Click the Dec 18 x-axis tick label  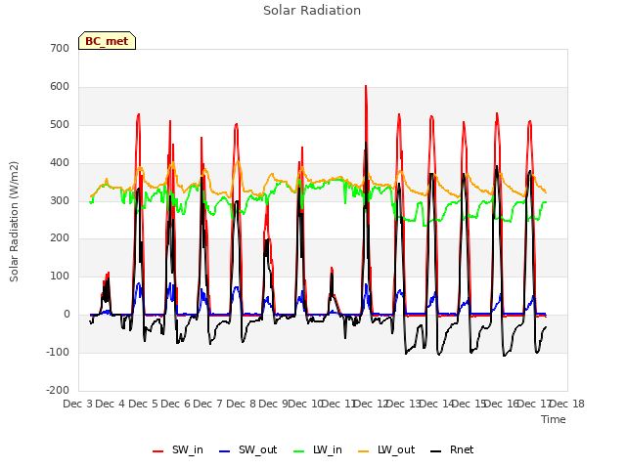coord(567,404)
